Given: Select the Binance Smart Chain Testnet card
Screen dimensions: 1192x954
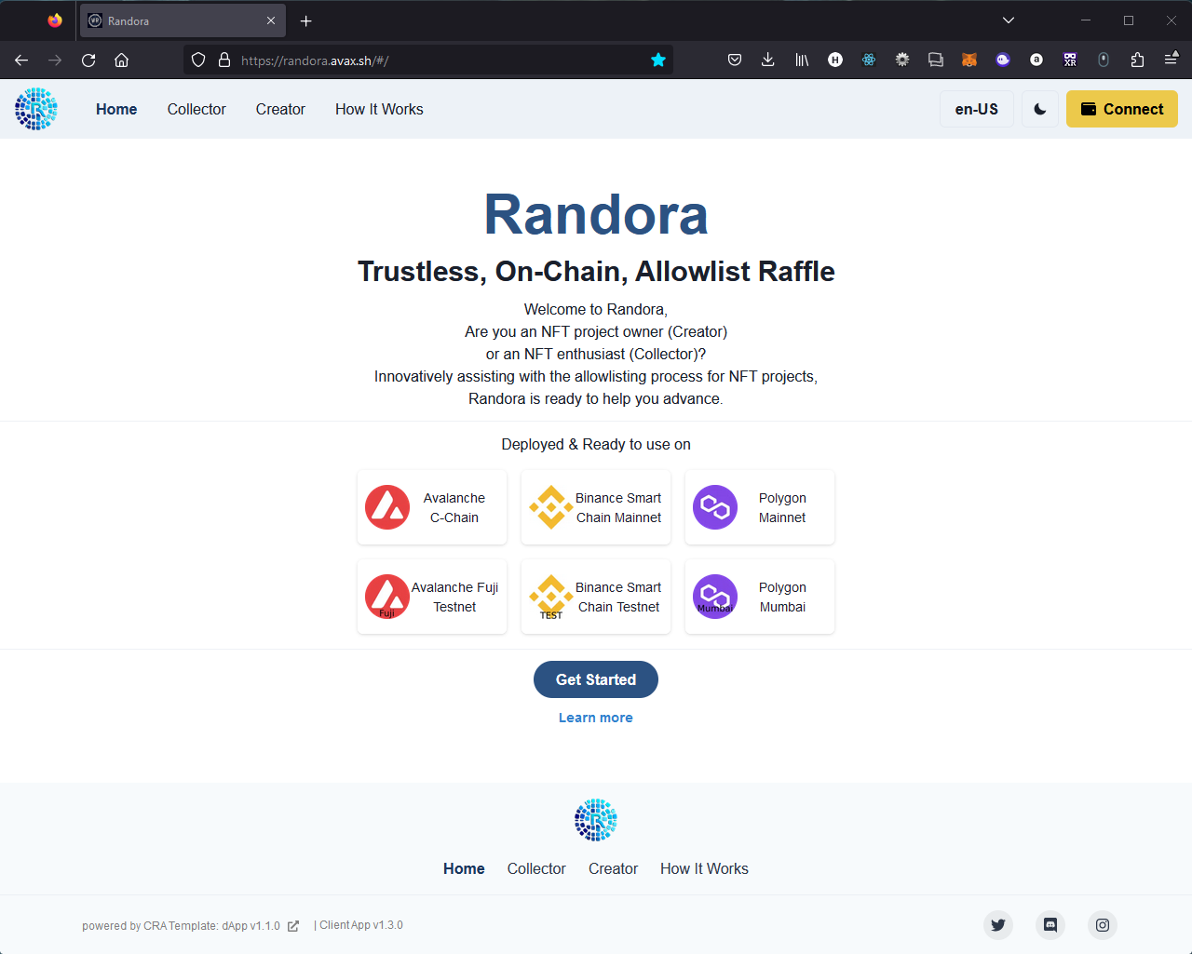Looking at the screenshot, I should (596, 597).
